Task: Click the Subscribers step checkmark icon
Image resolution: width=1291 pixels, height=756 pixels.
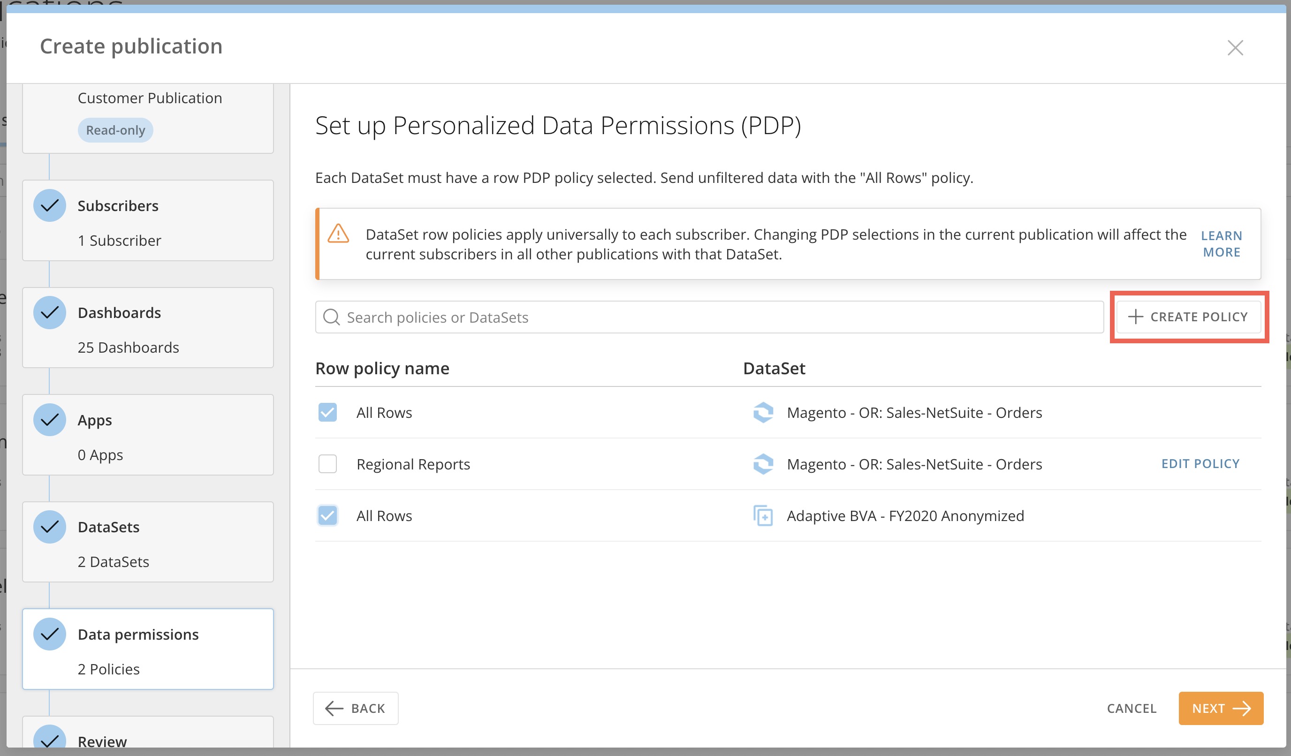Action: [x=50, y=205]
